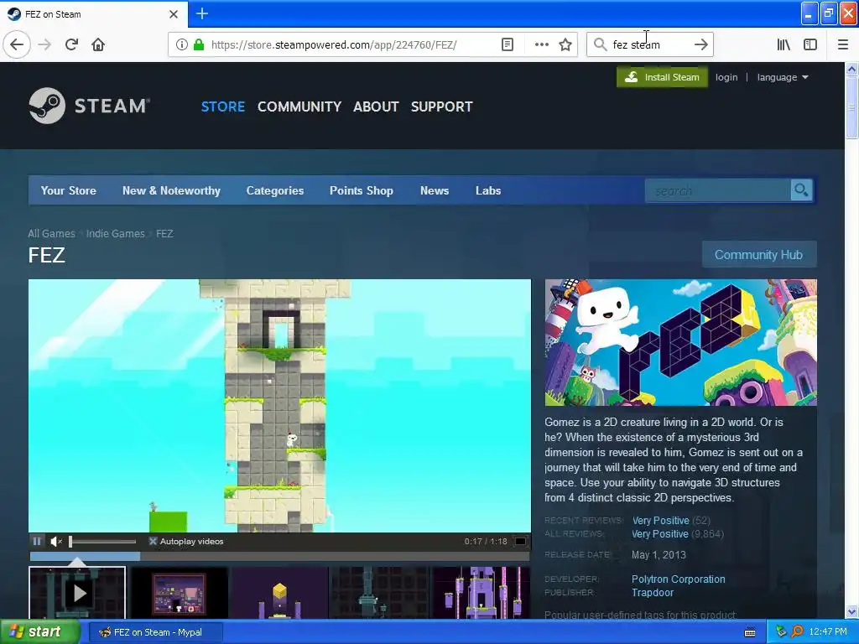Open the language dropdown

(x=783, y=77)
